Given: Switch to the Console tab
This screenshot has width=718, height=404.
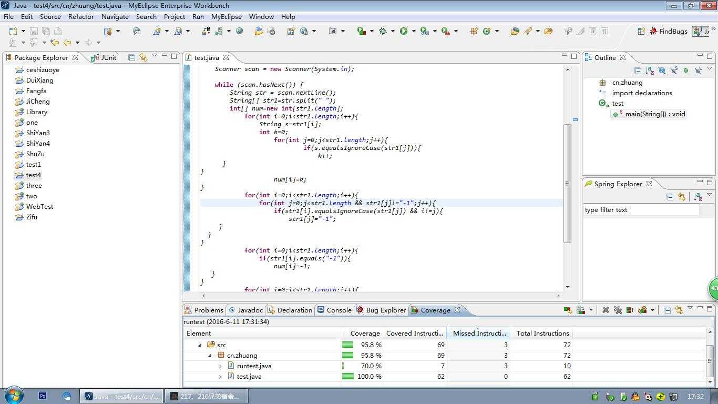Looking at the screenshot, I should pyautogui.click(x=334, y=310).
